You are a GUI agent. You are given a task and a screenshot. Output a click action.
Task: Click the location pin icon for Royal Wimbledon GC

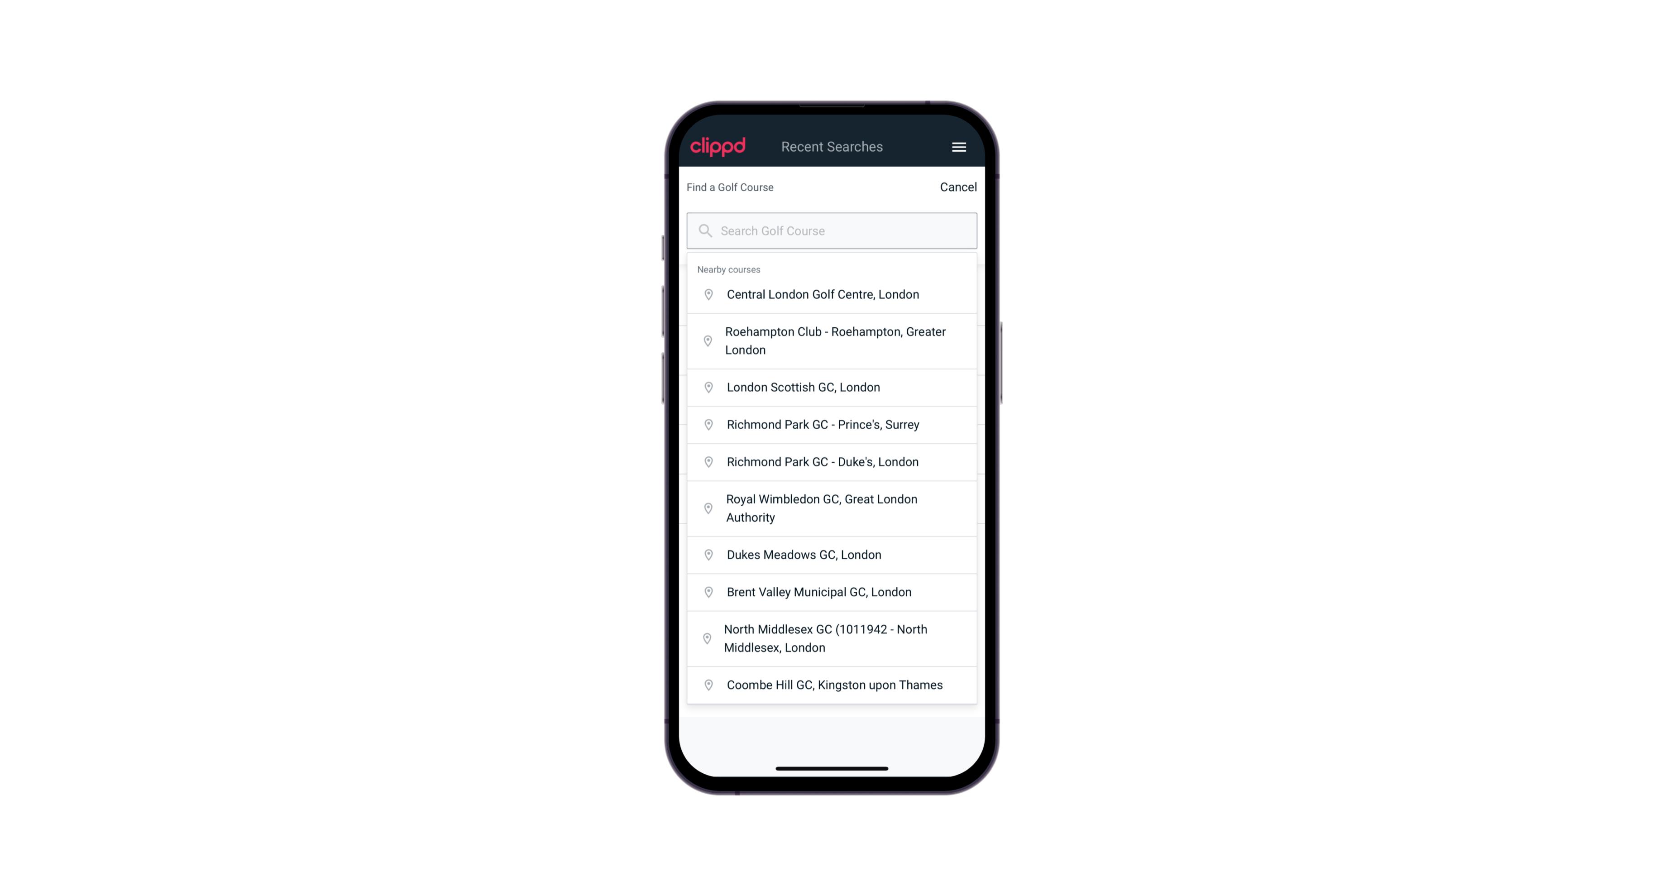[x=709, y=508]
